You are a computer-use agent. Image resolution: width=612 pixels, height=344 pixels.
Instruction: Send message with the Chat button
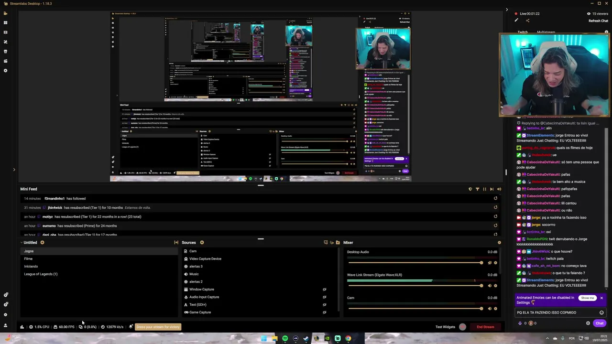coord(599,323)
